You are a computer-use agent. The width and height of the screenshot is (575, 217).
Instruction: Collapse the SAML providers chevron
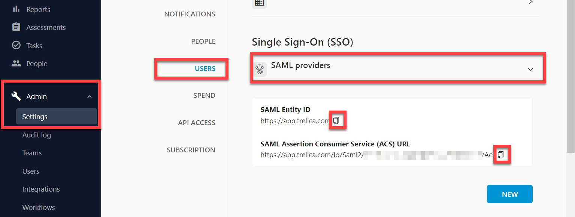coord(530,69)
